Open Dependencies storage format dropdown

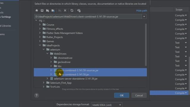point(107,105)
